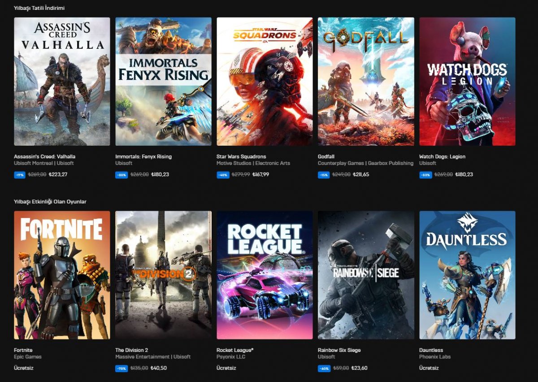This screenshot has height=382, width=538.
Task: Click the -60% discount badge
Action: 324,369
